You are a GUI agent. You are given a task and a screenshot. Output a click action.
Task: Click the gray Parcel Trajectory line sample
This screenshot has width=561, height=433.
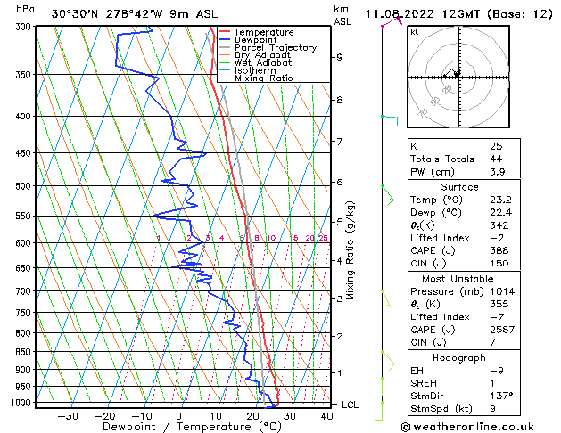point(225,47)
